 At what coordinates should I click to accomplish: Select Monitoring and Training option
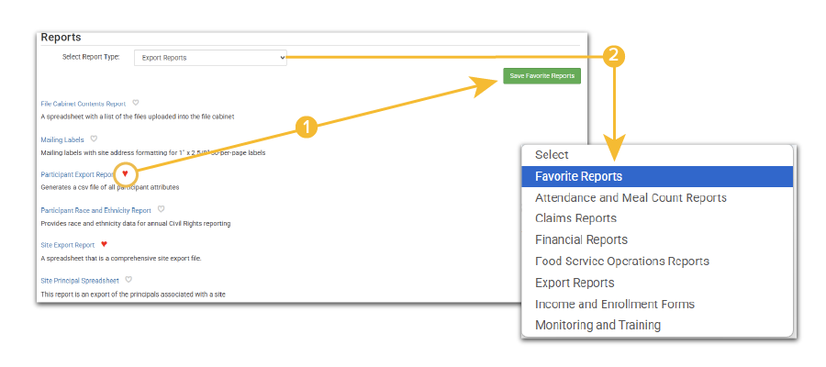[597, 325]
